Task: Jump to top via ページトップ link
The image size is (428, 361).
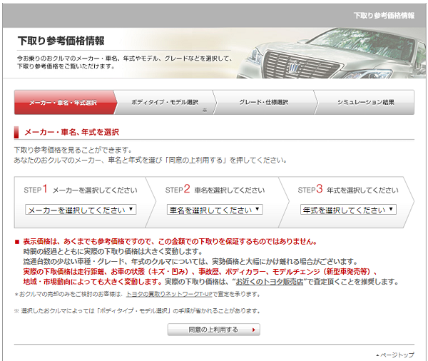Action: tap(398, 355)
